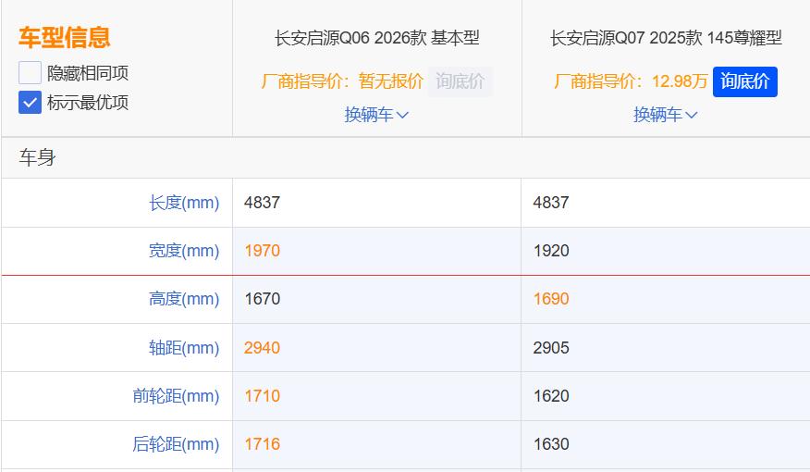Uncheck the 标示最优项 checkbox
Image resolution: width=810 pixels, height=472 pixels.
30,103
